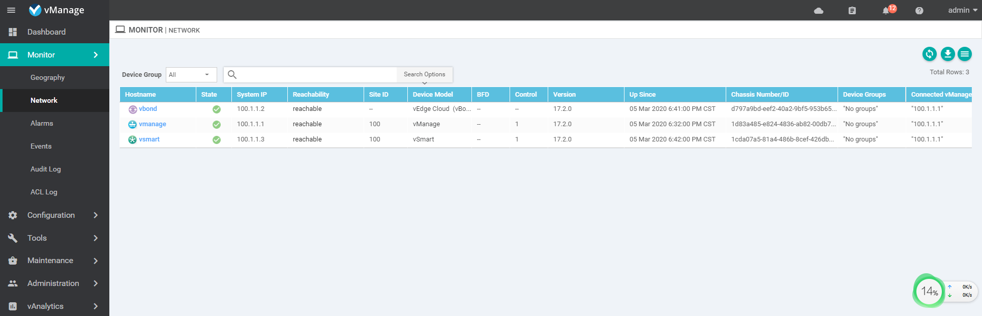
Task: Expand the Maintenance menu chevron
Action: pyautogui.click(x=96, y=261)
